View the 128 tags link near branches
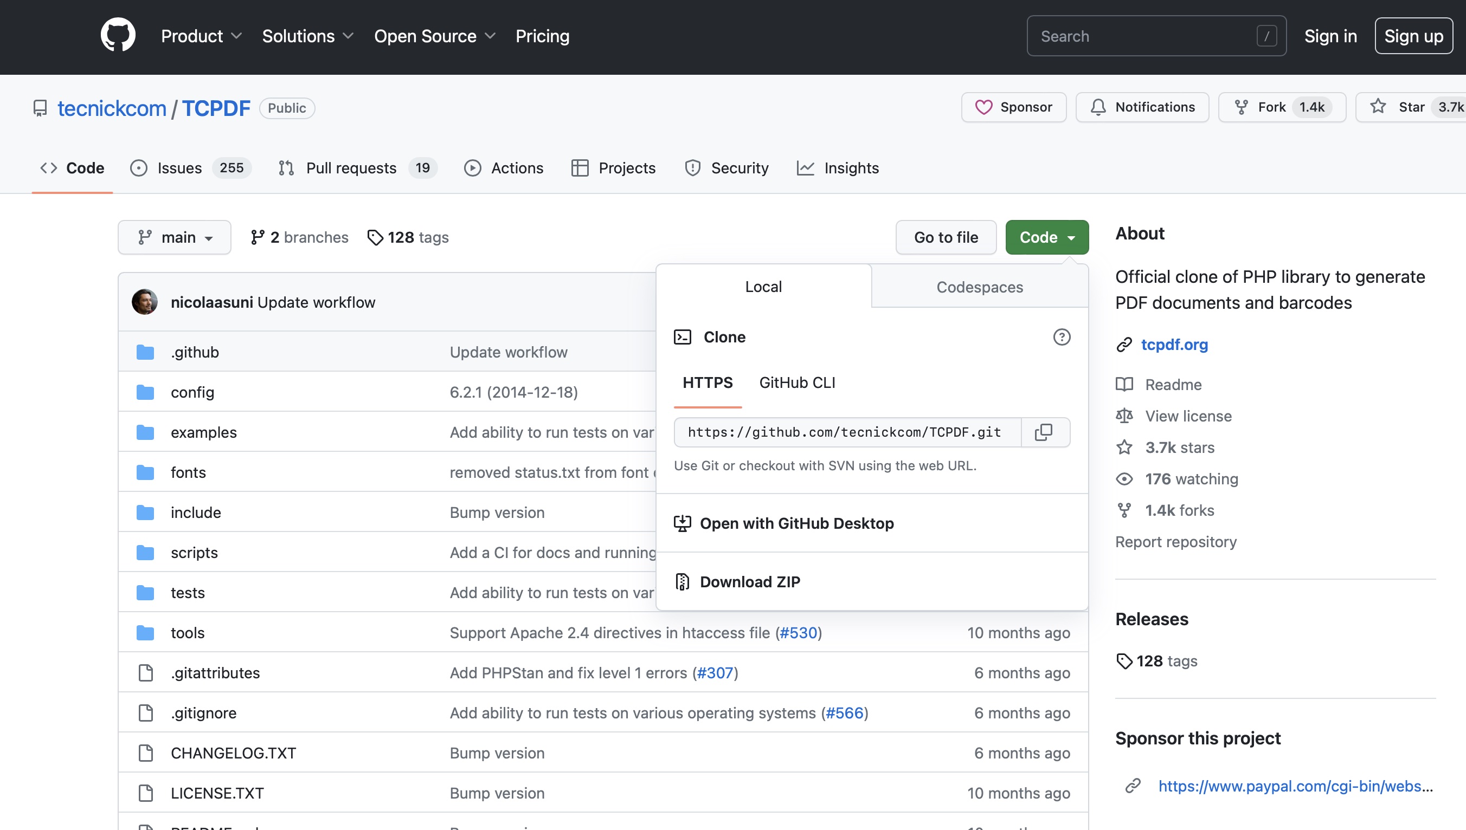The image size is (1466, 830). pyautogui.click(x=408, y=237)
